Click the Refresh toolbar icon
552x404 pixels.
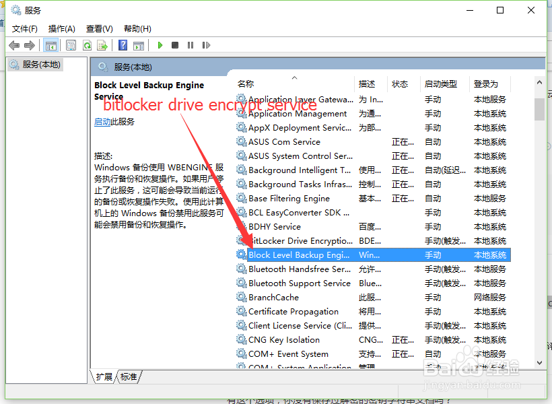(87, 45)
